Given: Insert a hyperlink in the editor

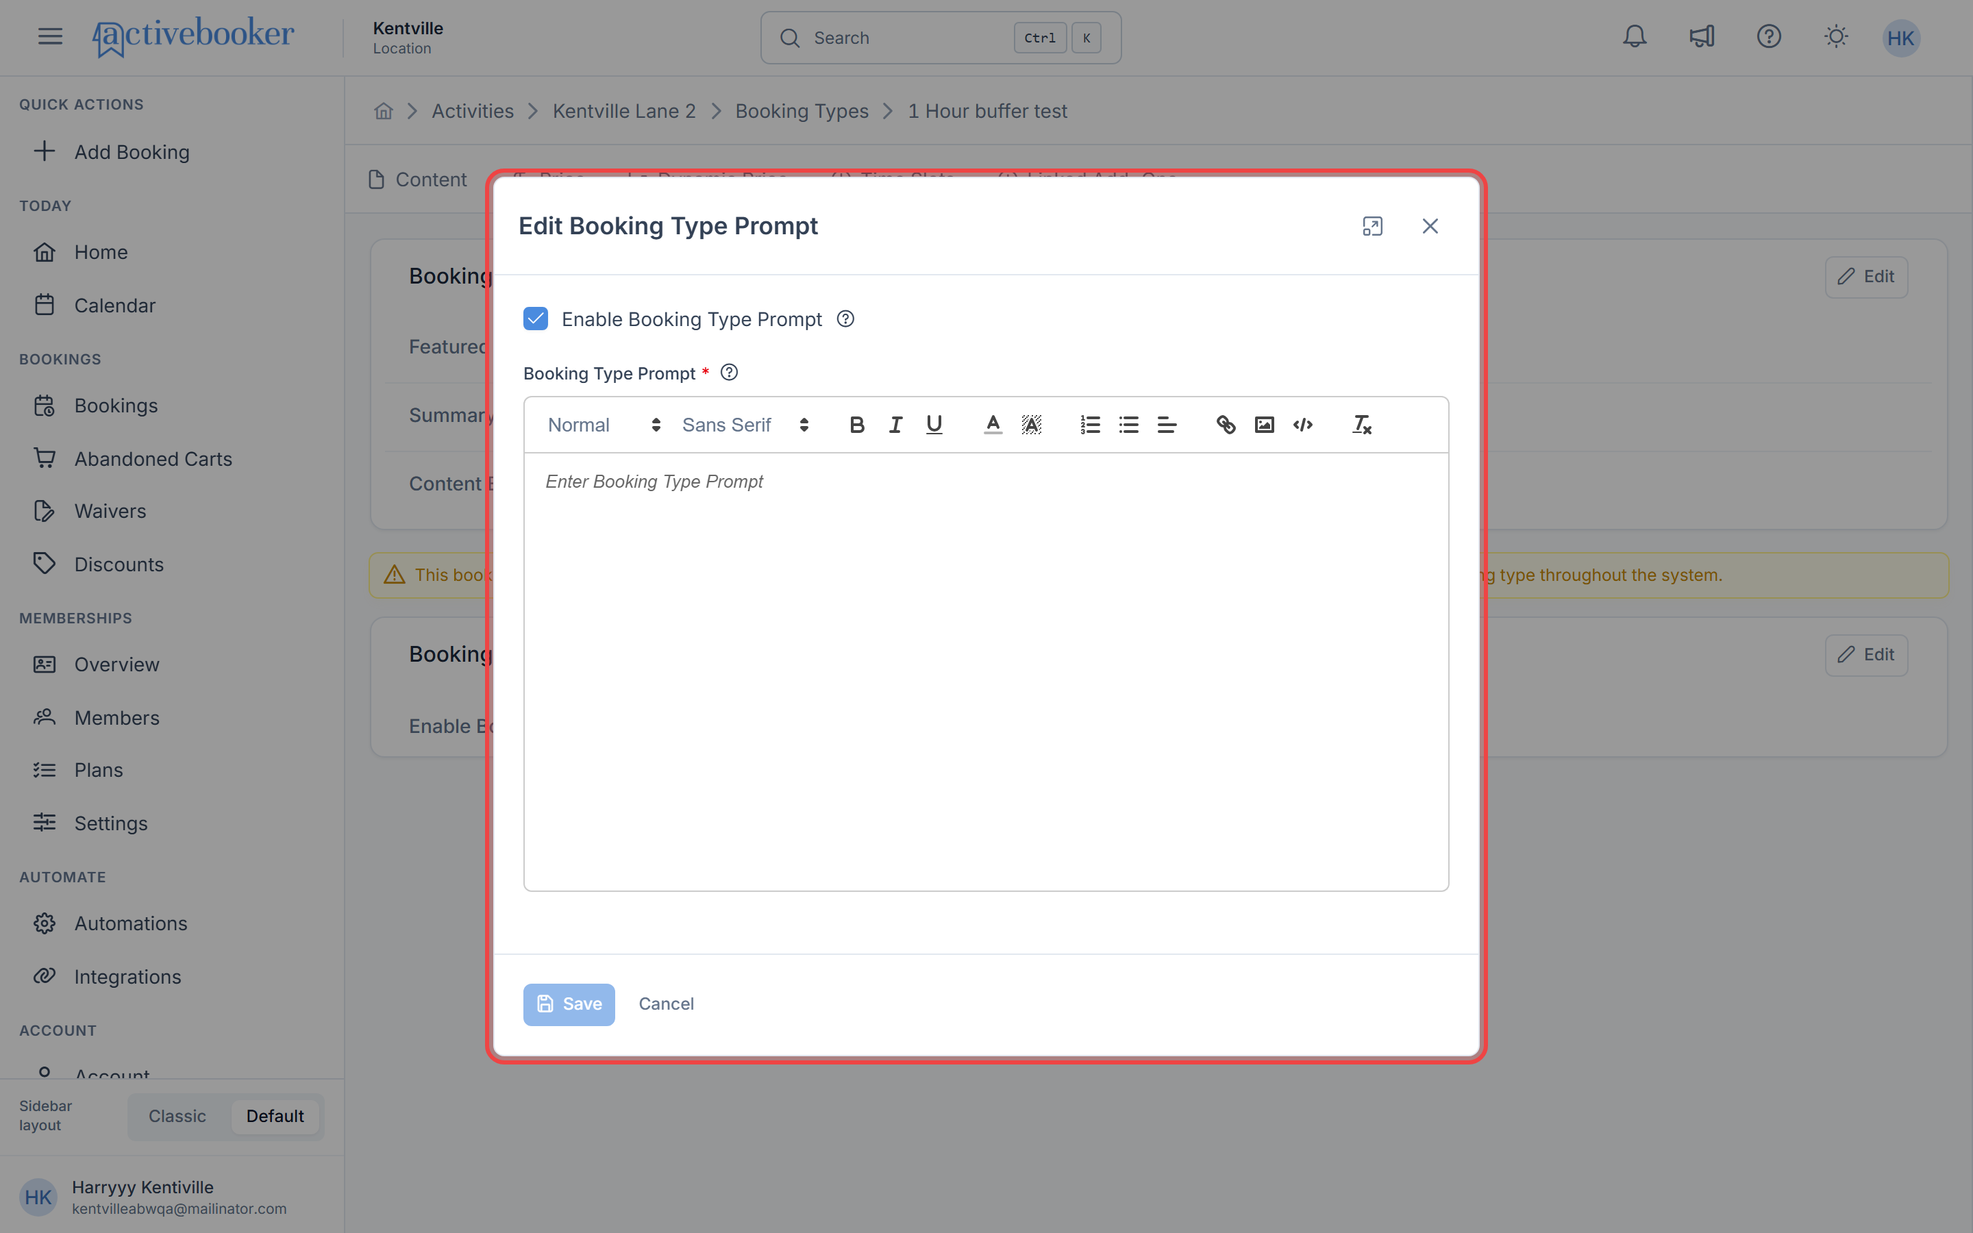Looking at the screenshot, I should (1226, 425).
